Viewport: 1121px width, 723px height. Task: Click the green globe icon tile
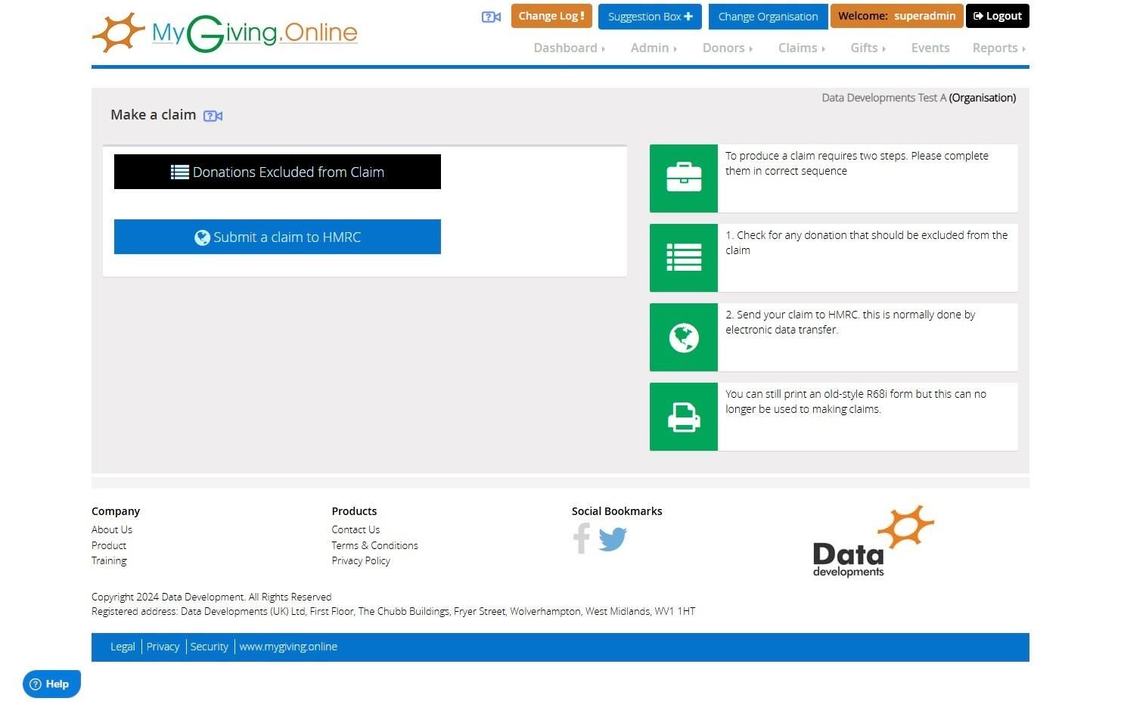pyautogui.click(x=684, y=337)
